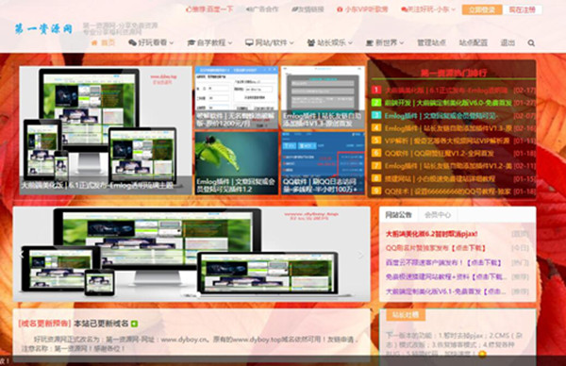566x366 pixels.
Task: Go back with banner slider left arrow
Action: tap(21, 255)
